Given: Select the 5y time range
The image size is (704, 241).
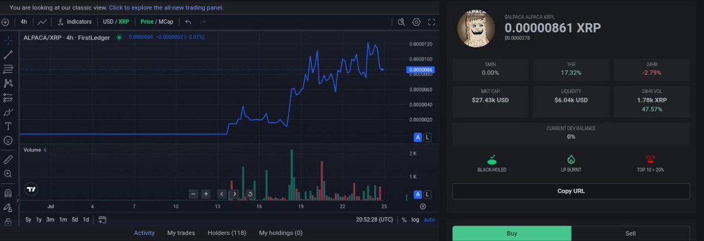Looking at the screenshot, I should pos(28,220).
